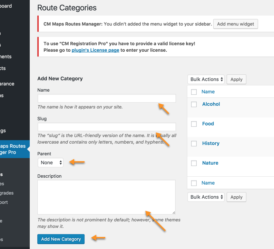274x249 pixels.
Task: Select the Food category checkbox
Action: [x=194, y=124]
